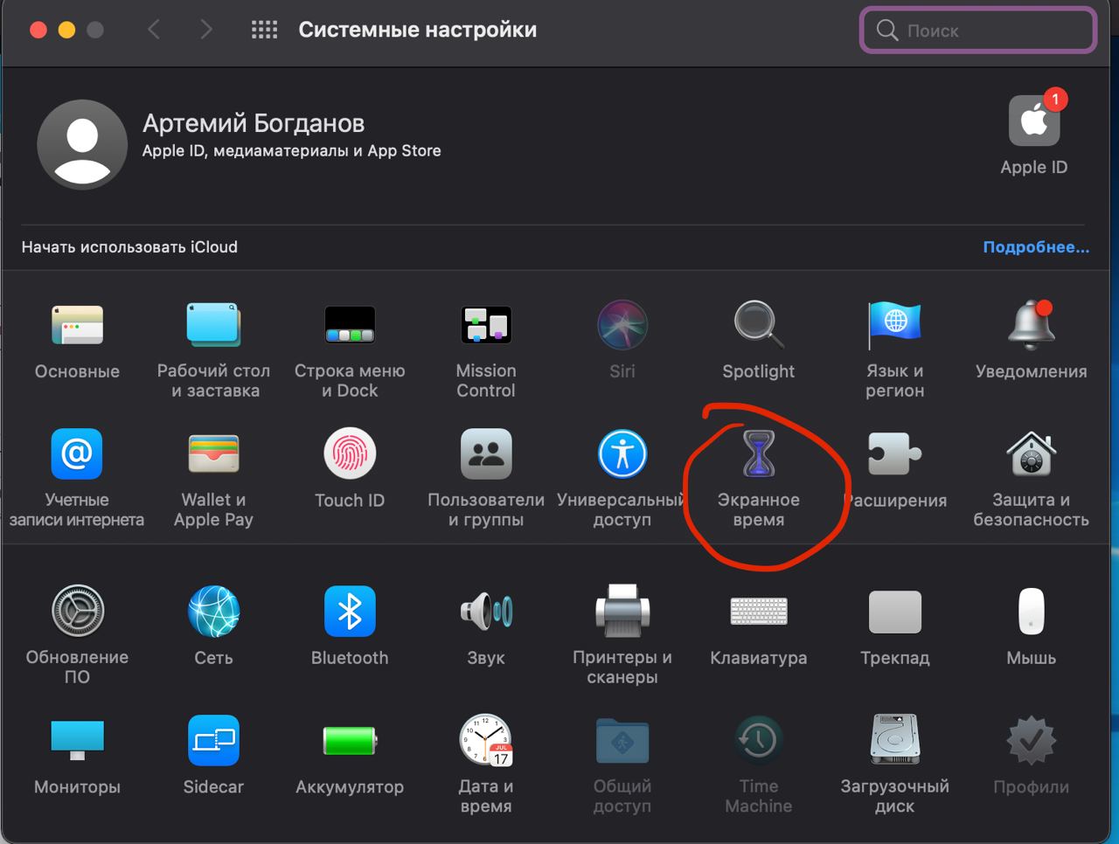
Task: Click the Подробнее... iCloud link
Action: point(1036,247)
